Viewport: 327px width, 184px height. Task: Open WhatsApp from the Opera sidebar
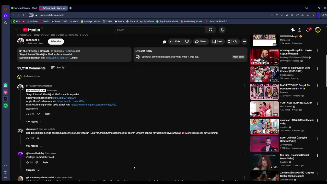[x=6, y=85]
